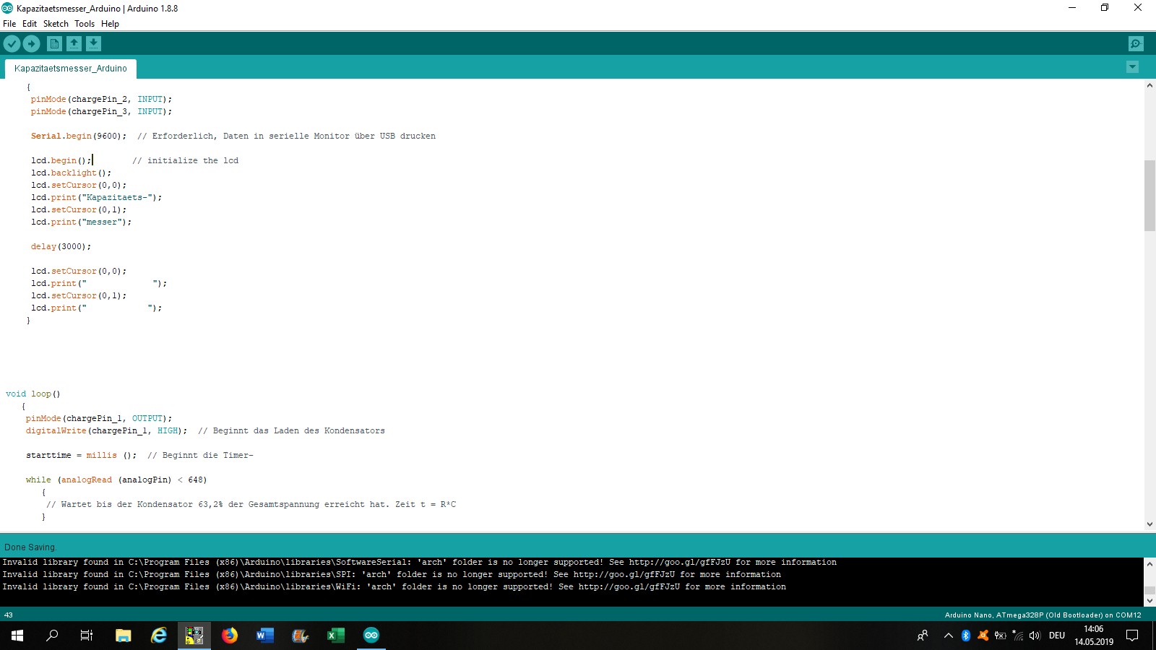Click the battery power tray icon

click(1001, 636)
